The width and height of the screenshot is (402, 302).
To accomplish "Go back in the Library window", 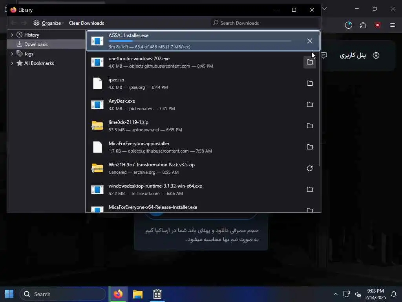I will pos(14,23).
